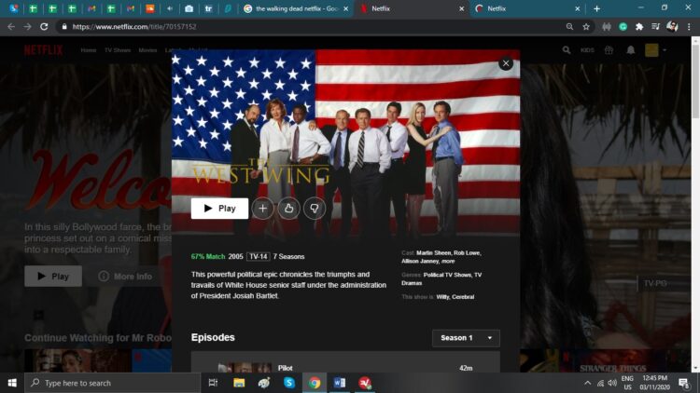
Task: Play The West Wing from the popup
Action: [219, 208]
